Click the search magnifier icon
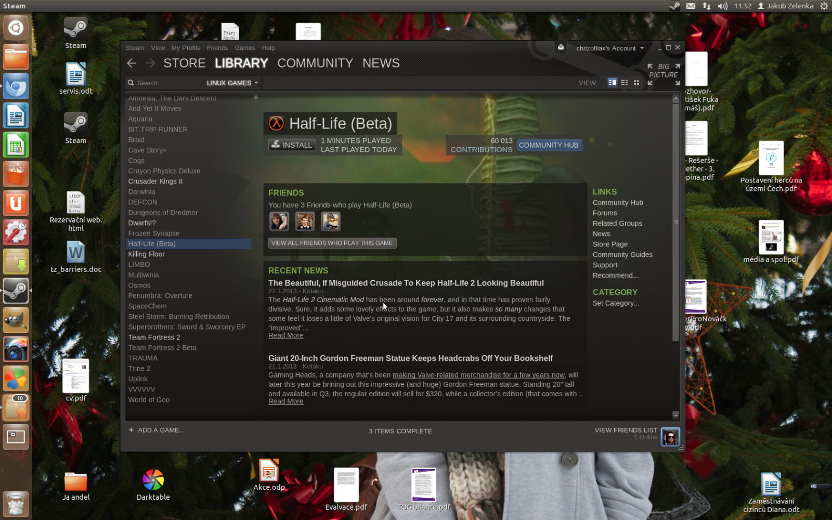 131,83
